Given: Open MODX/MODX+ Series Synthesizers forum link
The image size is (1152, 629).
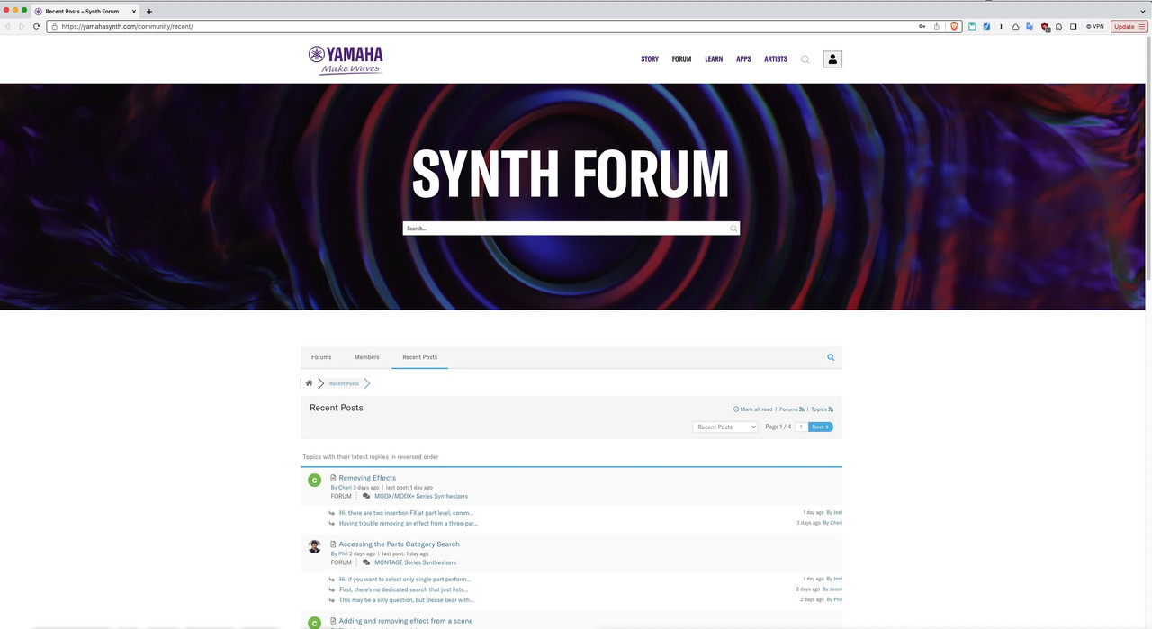Looking at the screenshot, I should (x=421, y=496).
